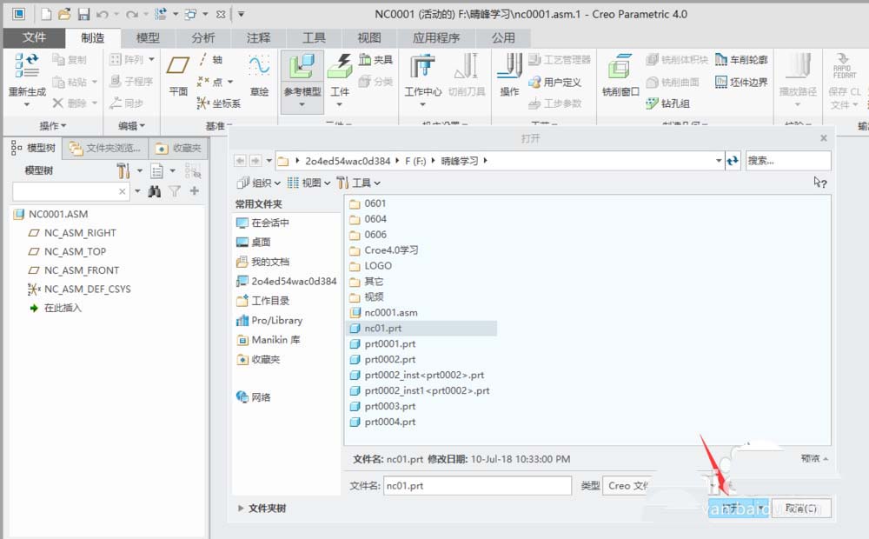Click the Regenerate (重新生成) icon

click(27, 65)
